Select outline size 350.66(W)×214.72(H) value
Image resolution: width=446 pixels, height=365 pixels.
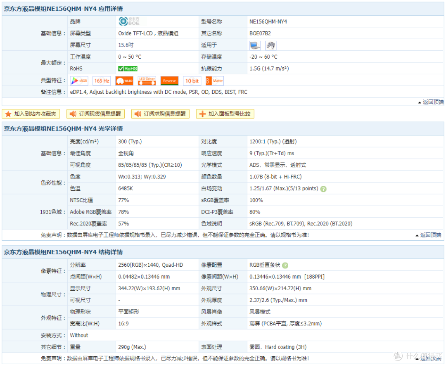pyautogui.click(x=280, y=289)
